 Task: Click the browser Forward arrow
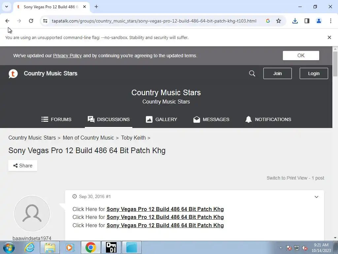[19, 21]
